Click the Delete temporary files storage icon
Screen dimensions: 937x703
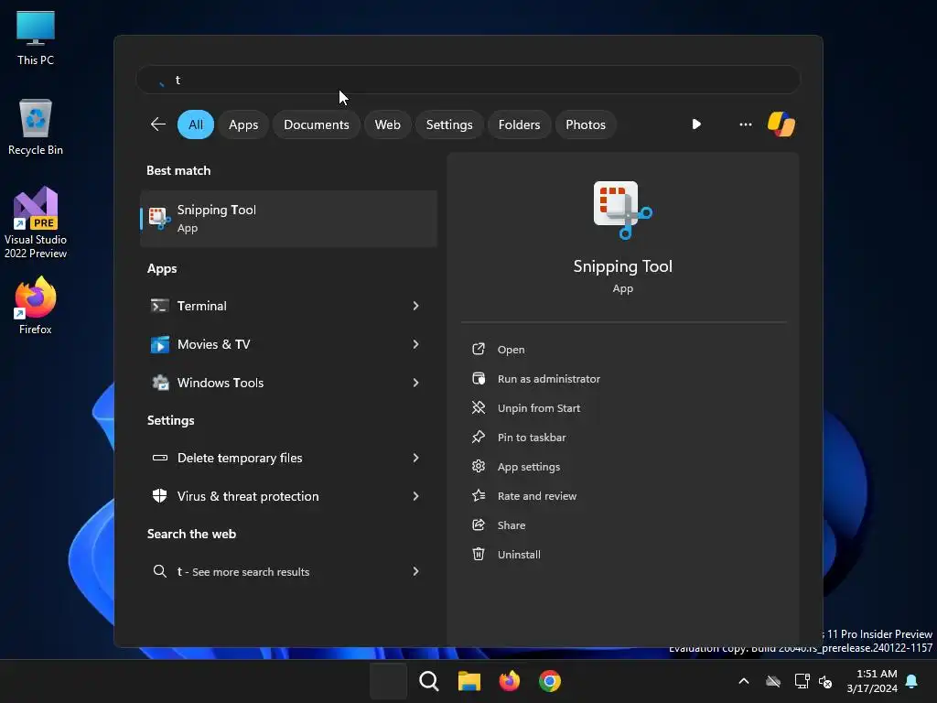[x=159, y=458]
